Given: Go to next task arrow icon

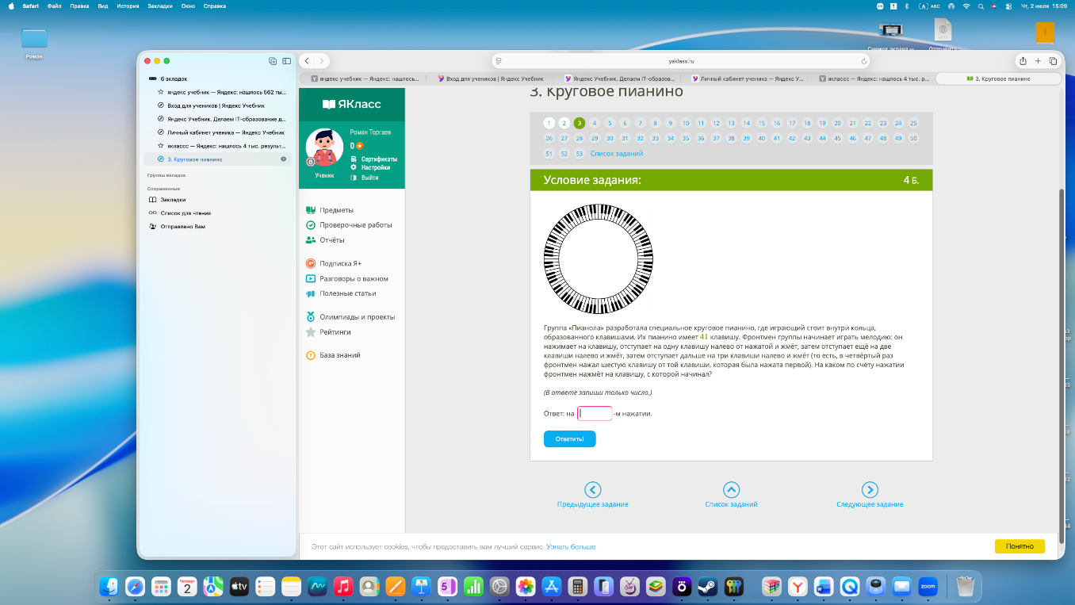Looking at the screenshot, I should click(x=870, y=490).
